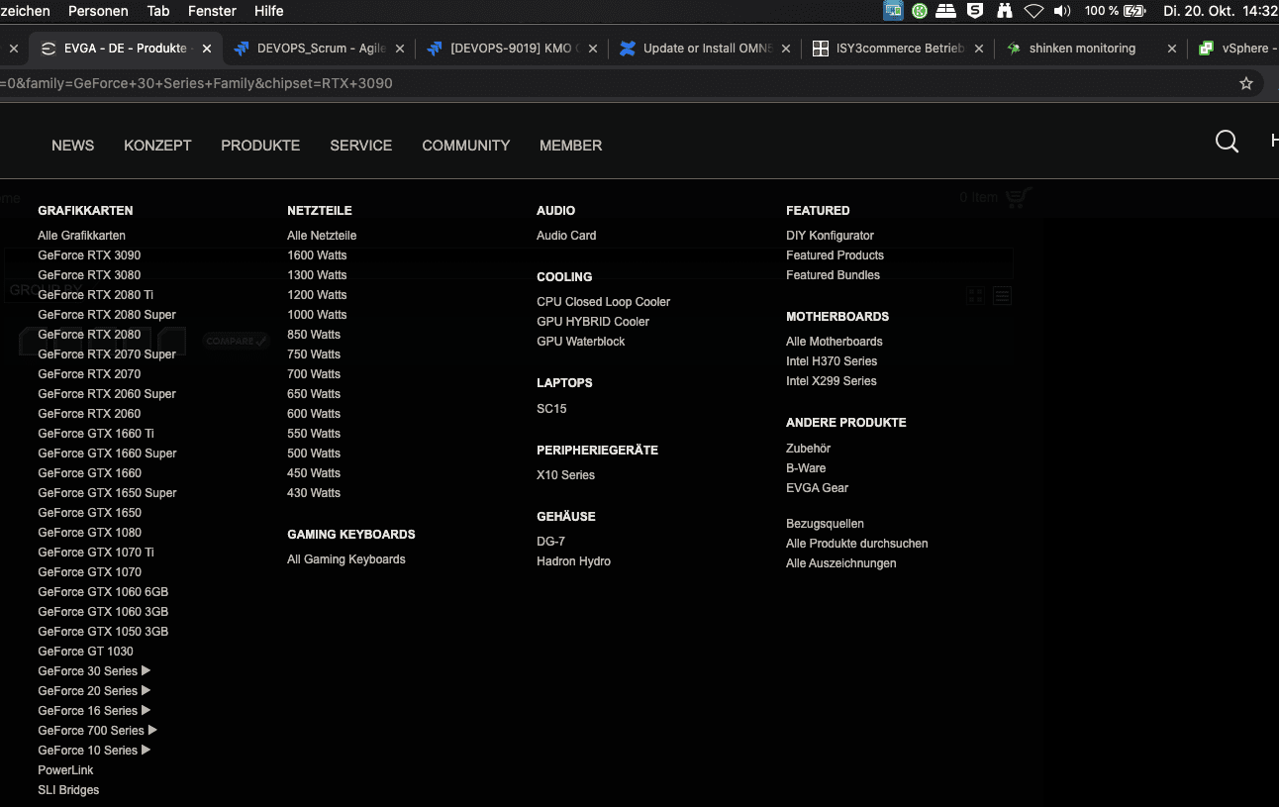Select 430 Watts power supplies
1279x807 pixels.
tap(314, 493)
